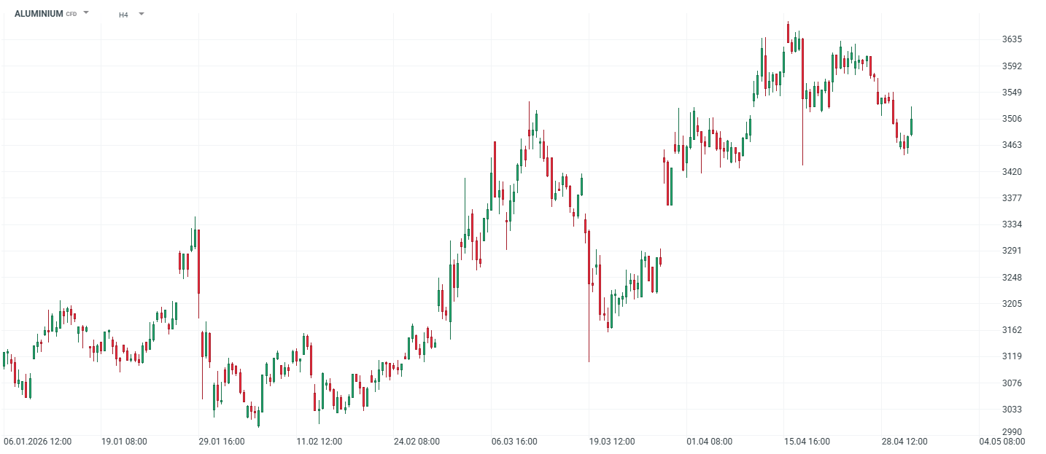Open the ALUMINIUM symbol dropdown arrow
Image resolution: width=1046 pixels, height=454 pixels.
pos(86,13)
